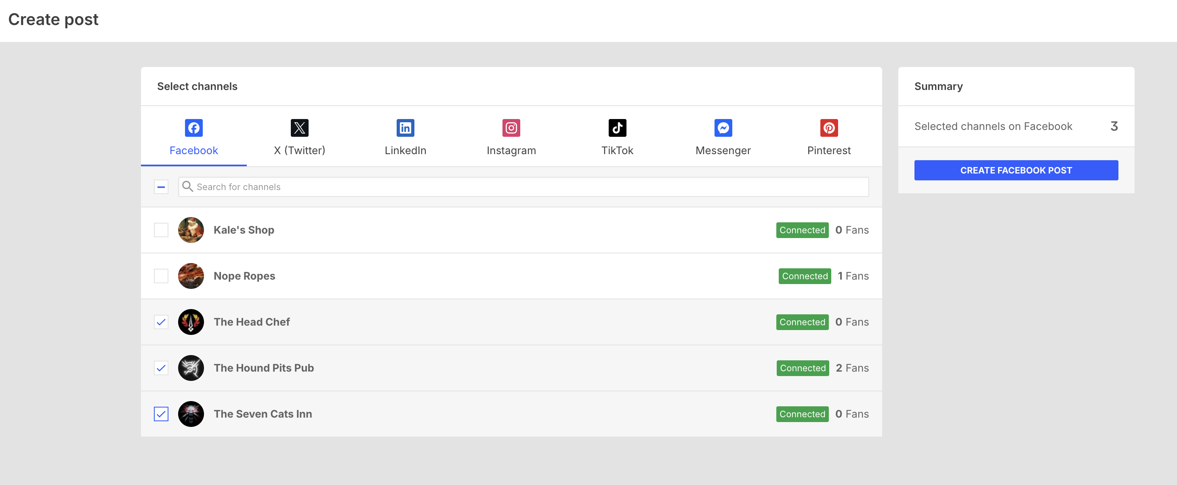Click the 2 Fans count

[852, 368]
